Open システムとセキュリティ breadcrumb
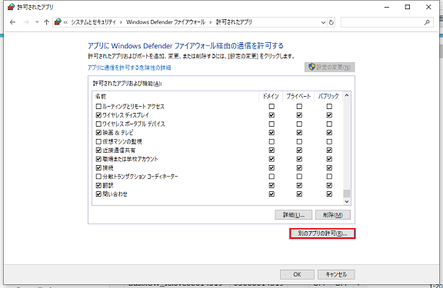 point(93,22)
